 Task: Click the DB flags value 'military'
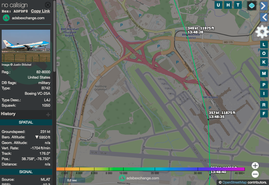click(44, 83)
